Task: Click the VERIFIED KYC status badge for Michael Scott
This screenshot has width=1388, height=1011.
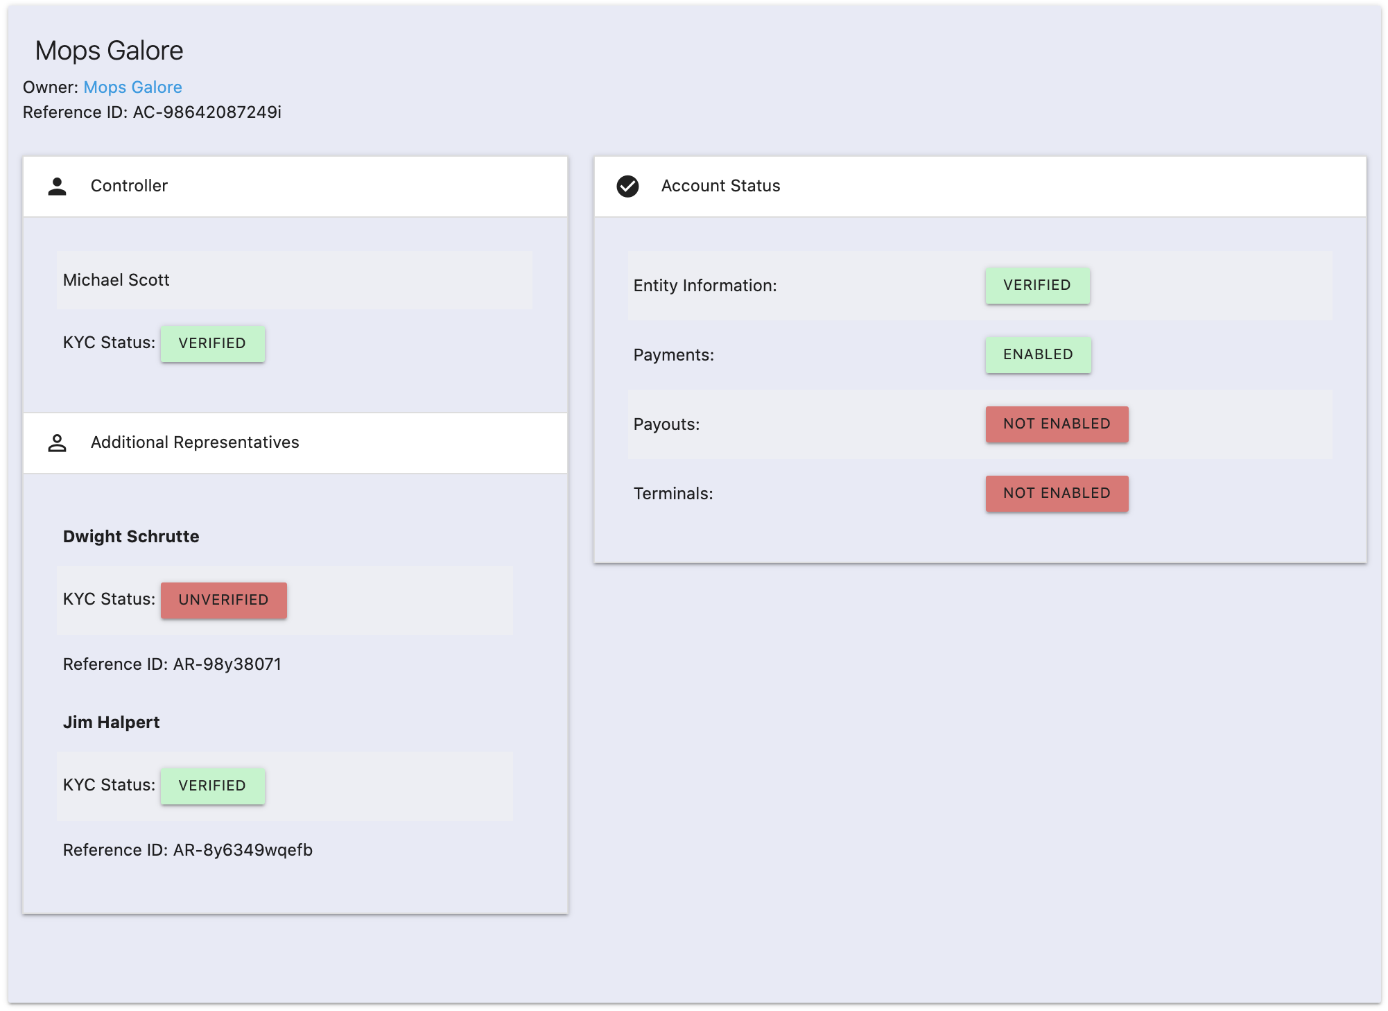Action: pyautogui.click(x=214, y=343)
